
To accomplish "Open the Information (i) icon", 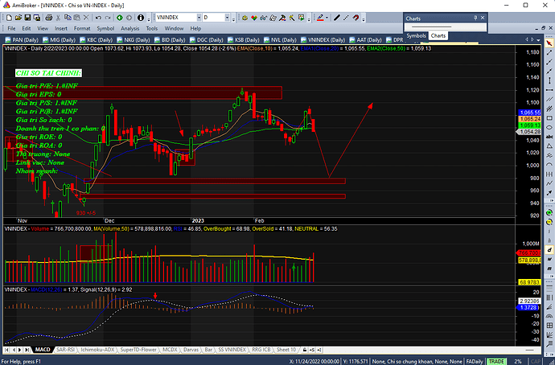I will pos(141,18).
